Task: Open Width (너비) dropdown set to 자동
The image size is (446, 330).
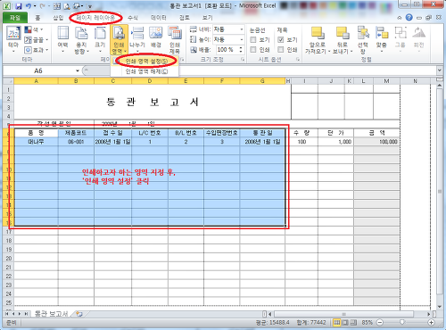Action: (x=242, y=29)
